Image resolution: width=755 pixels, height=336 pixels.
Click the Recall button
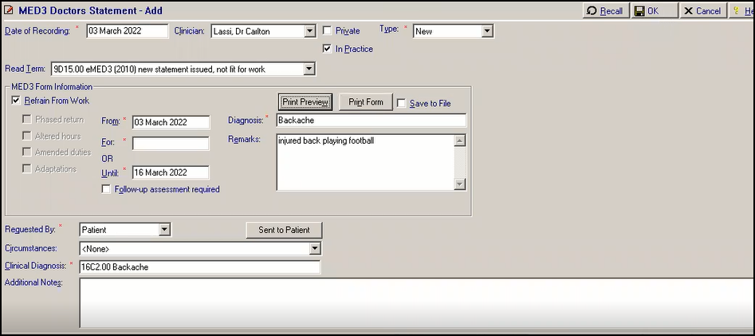604,10
